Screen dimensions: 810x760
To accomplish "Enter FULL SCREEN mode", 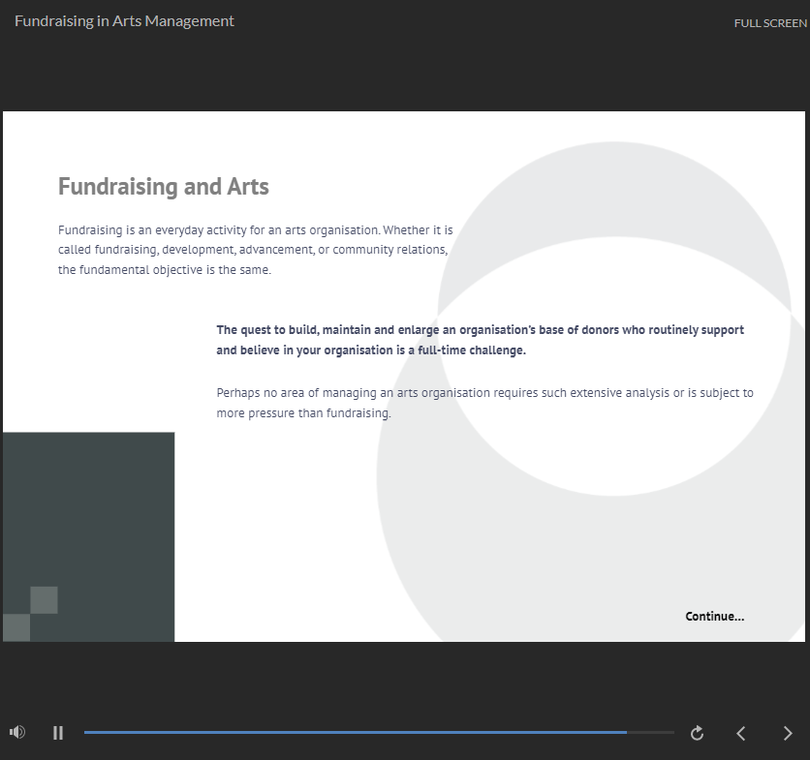I will pyautogui.click(x=769, y=23).
